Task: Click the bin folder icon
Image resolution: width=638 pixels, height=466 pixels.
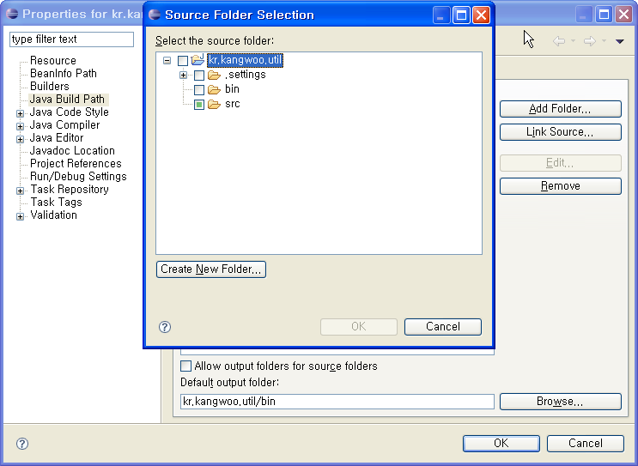Action: coord(214,89)
